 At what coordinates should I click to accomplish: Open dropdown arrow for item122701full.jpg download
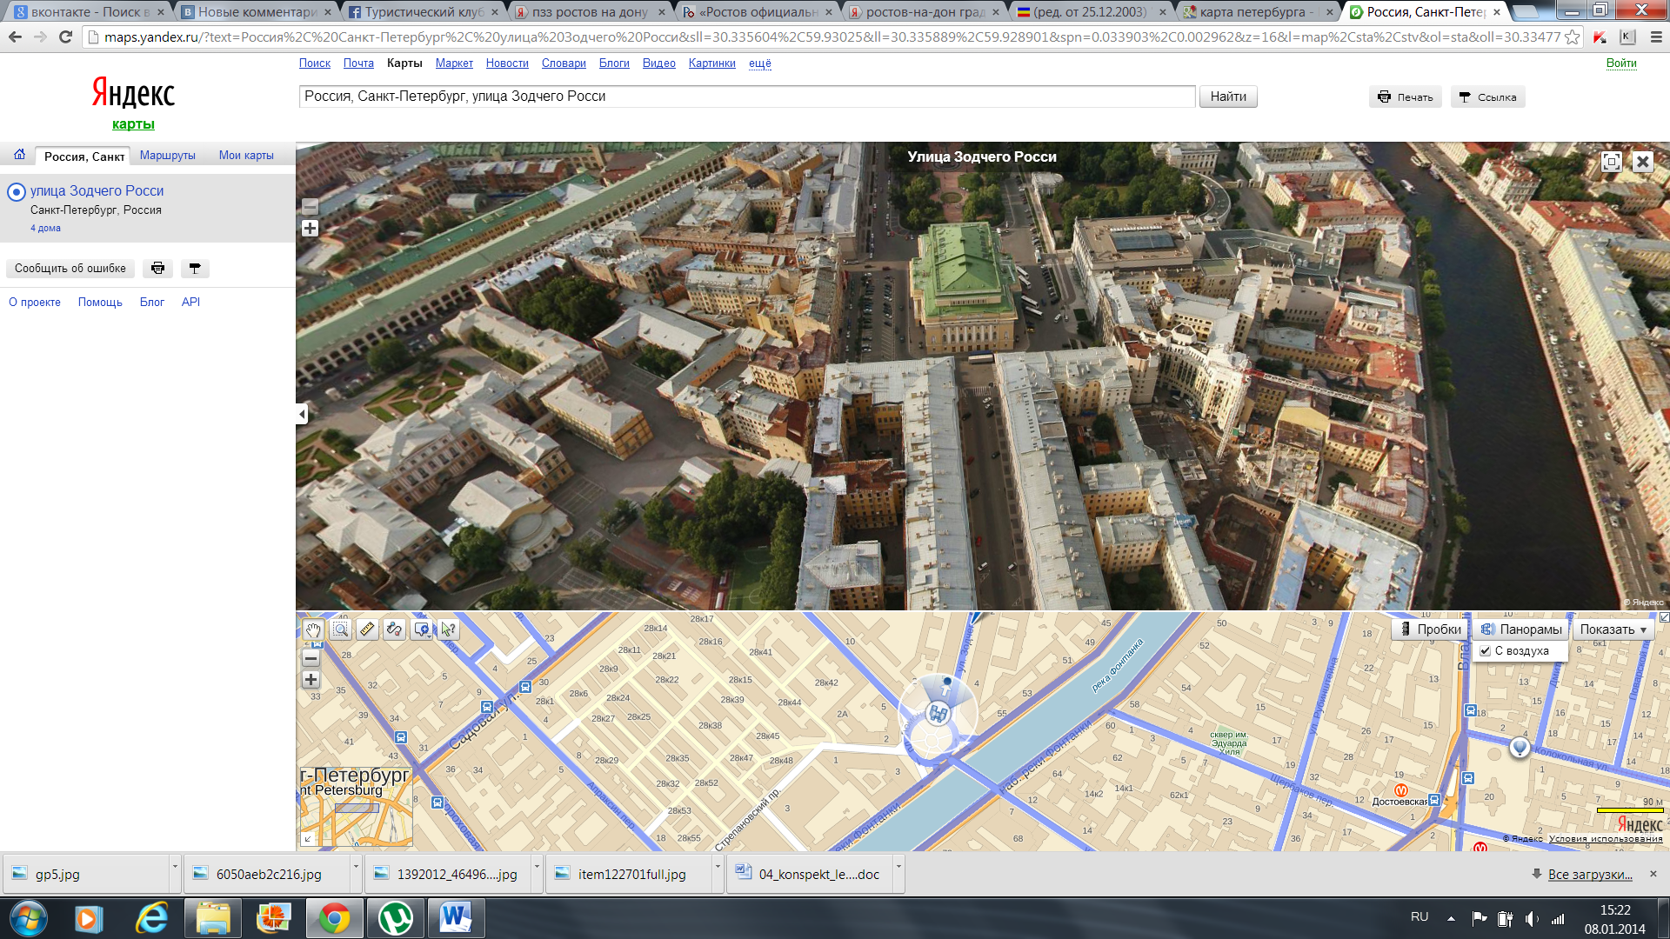718,867
